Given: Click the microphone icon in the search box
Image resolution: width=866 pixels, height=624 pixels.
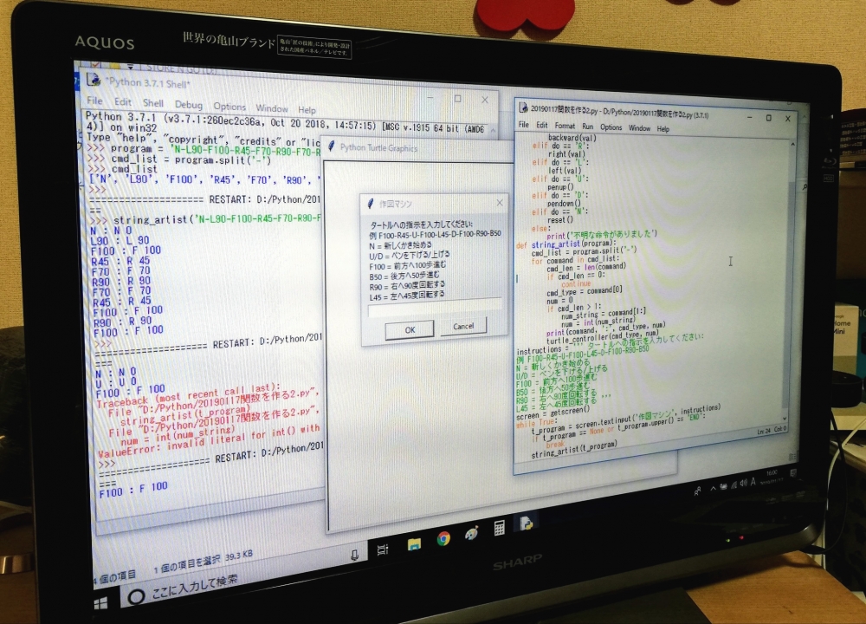Looking at the screenshot, I should [x=353, y=556].
